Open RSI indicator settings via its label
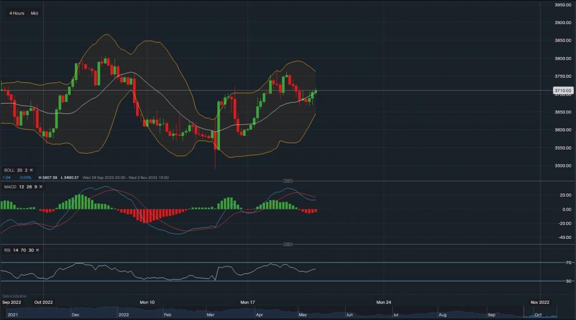The width and height of the screenshot is (576, 320). coord(7,250)
